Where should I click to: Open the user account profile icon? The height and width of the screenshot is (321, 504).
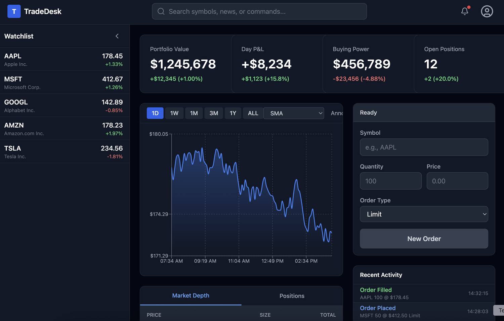(487, 11)
